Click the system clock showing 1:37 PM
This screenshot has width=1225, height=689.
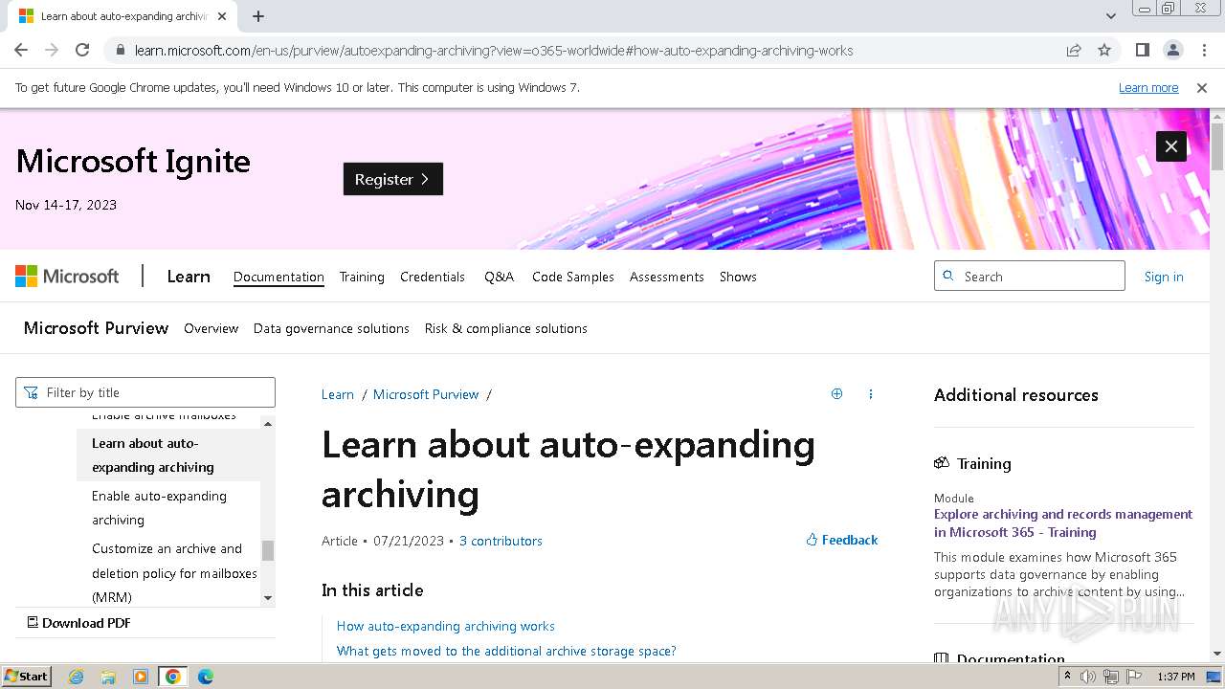tap(1176, 677)
